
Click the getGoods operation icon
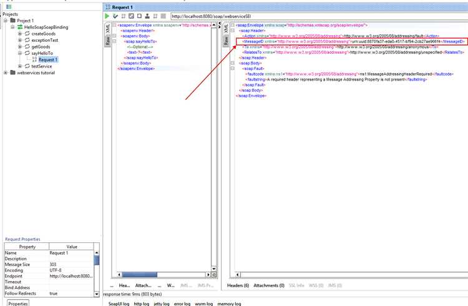click(27, 47)
